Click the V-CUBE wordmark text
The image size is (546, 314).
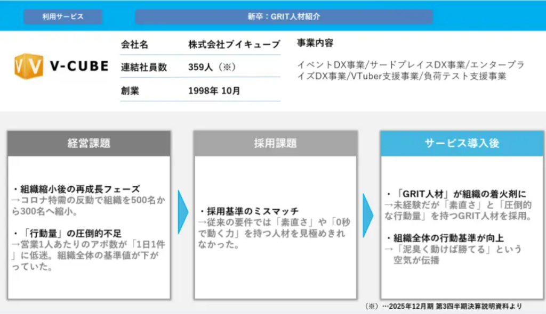79,67
